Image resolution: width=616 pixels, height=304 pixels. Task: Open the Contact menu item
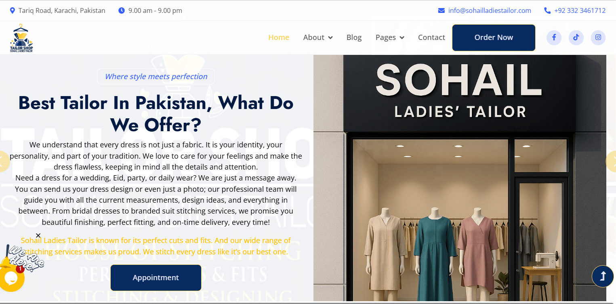point(431,37)
